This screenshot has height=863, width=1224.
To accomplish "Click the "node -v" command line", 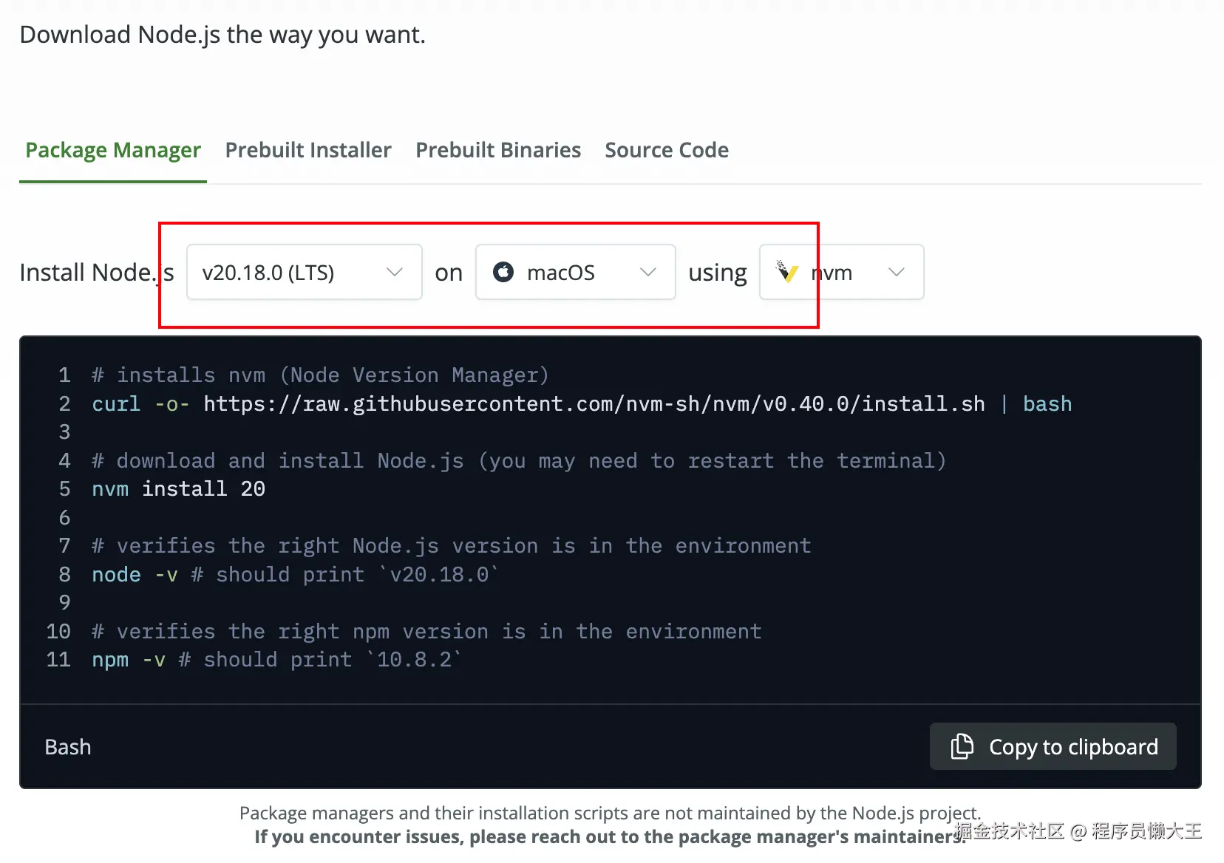I will pos(134,575).
